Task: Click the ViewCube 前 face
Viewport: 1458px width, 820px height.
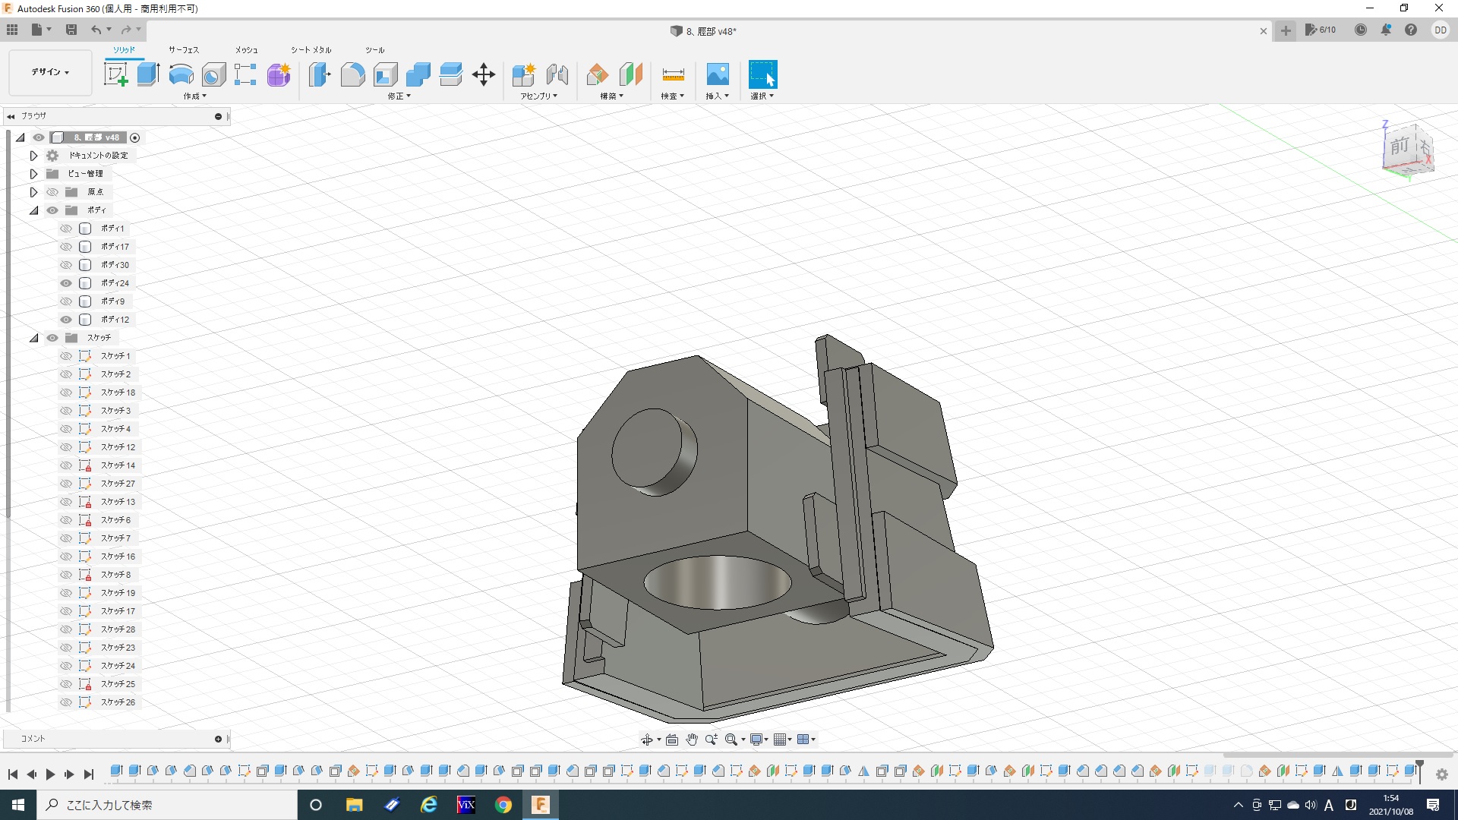Action: [x=1400, y=146]
